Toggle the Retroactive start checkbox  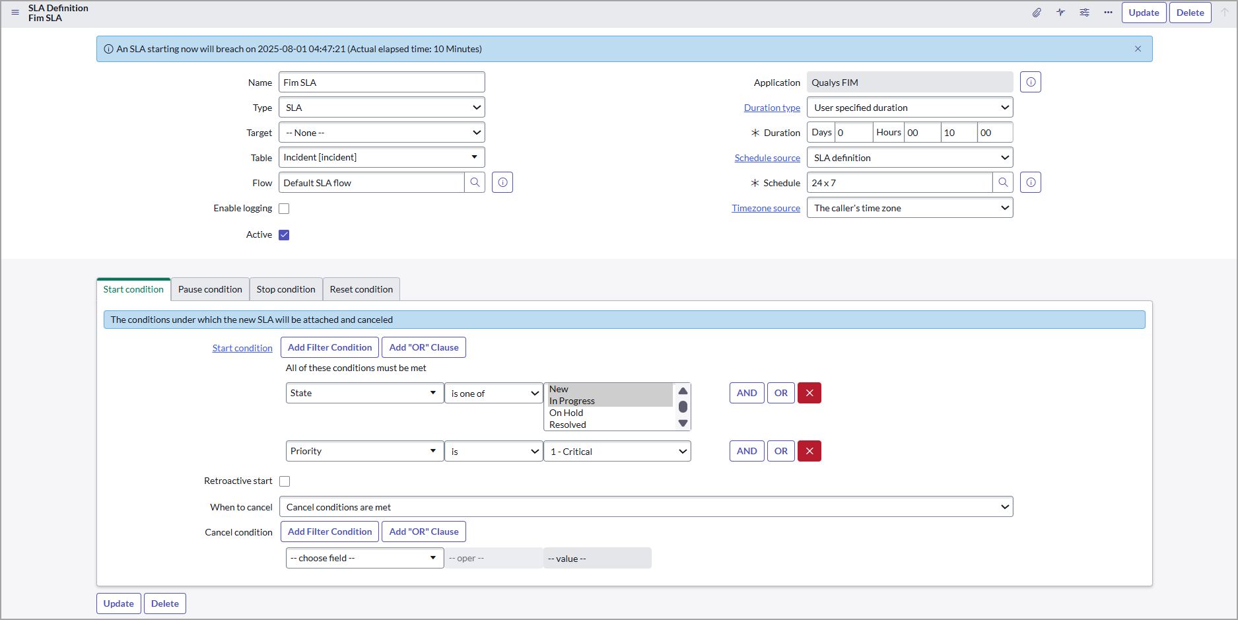pos(285,481)
